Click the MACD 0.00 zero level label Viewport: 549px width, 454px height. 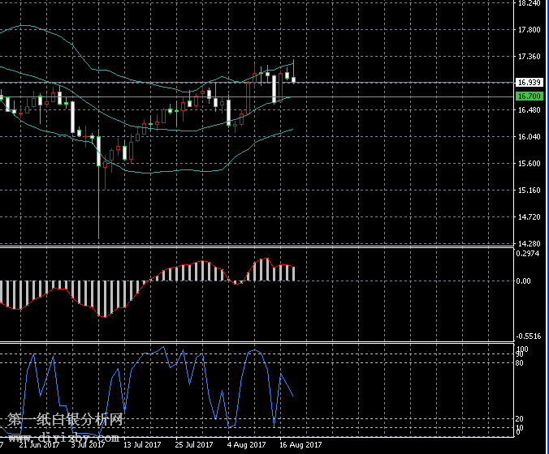(x=525, y=281)
